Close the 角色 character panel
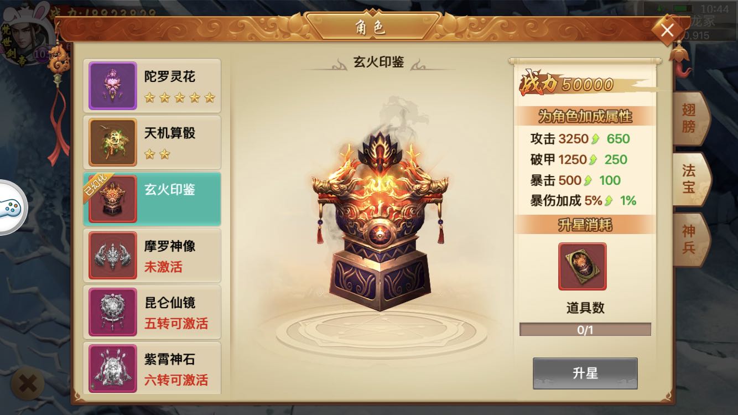 point(667,30)
